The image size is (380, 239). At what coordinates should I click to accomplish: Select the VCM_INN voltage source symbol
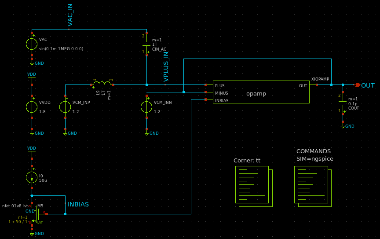[x=146, y=107]
